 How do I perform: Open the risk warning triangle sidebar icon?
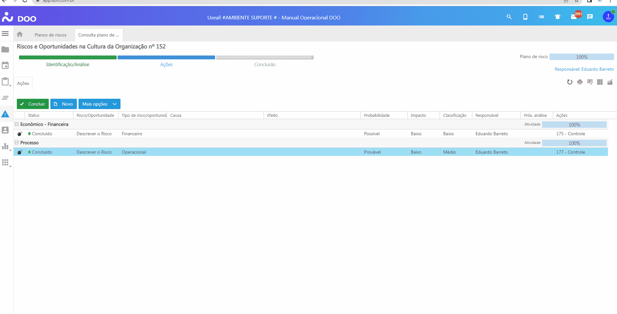click(5, 114)
